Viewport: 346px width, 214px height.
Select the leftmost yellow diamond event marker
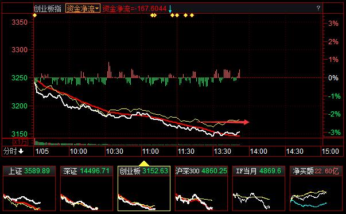pos(34,15)
